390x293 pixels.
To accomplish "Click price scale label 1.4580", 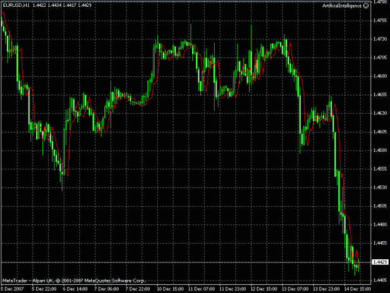I will [380, 151].
